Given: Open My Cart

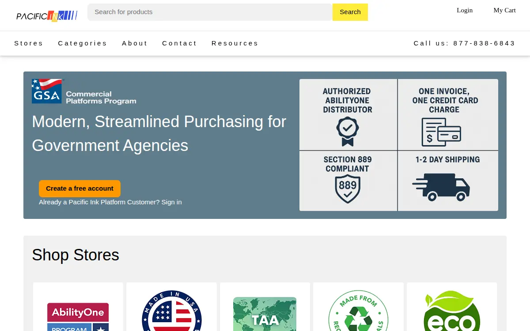Looking at the screenshot, I should [504, 10].
